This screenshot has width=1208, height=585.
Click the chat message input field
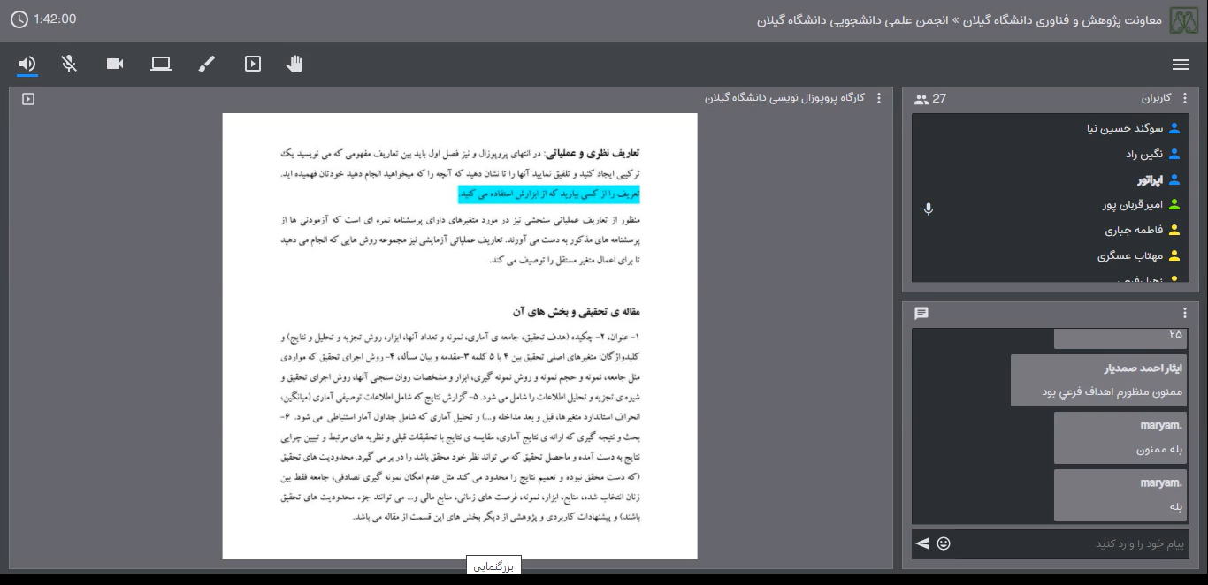click(x=1070, y=543)
